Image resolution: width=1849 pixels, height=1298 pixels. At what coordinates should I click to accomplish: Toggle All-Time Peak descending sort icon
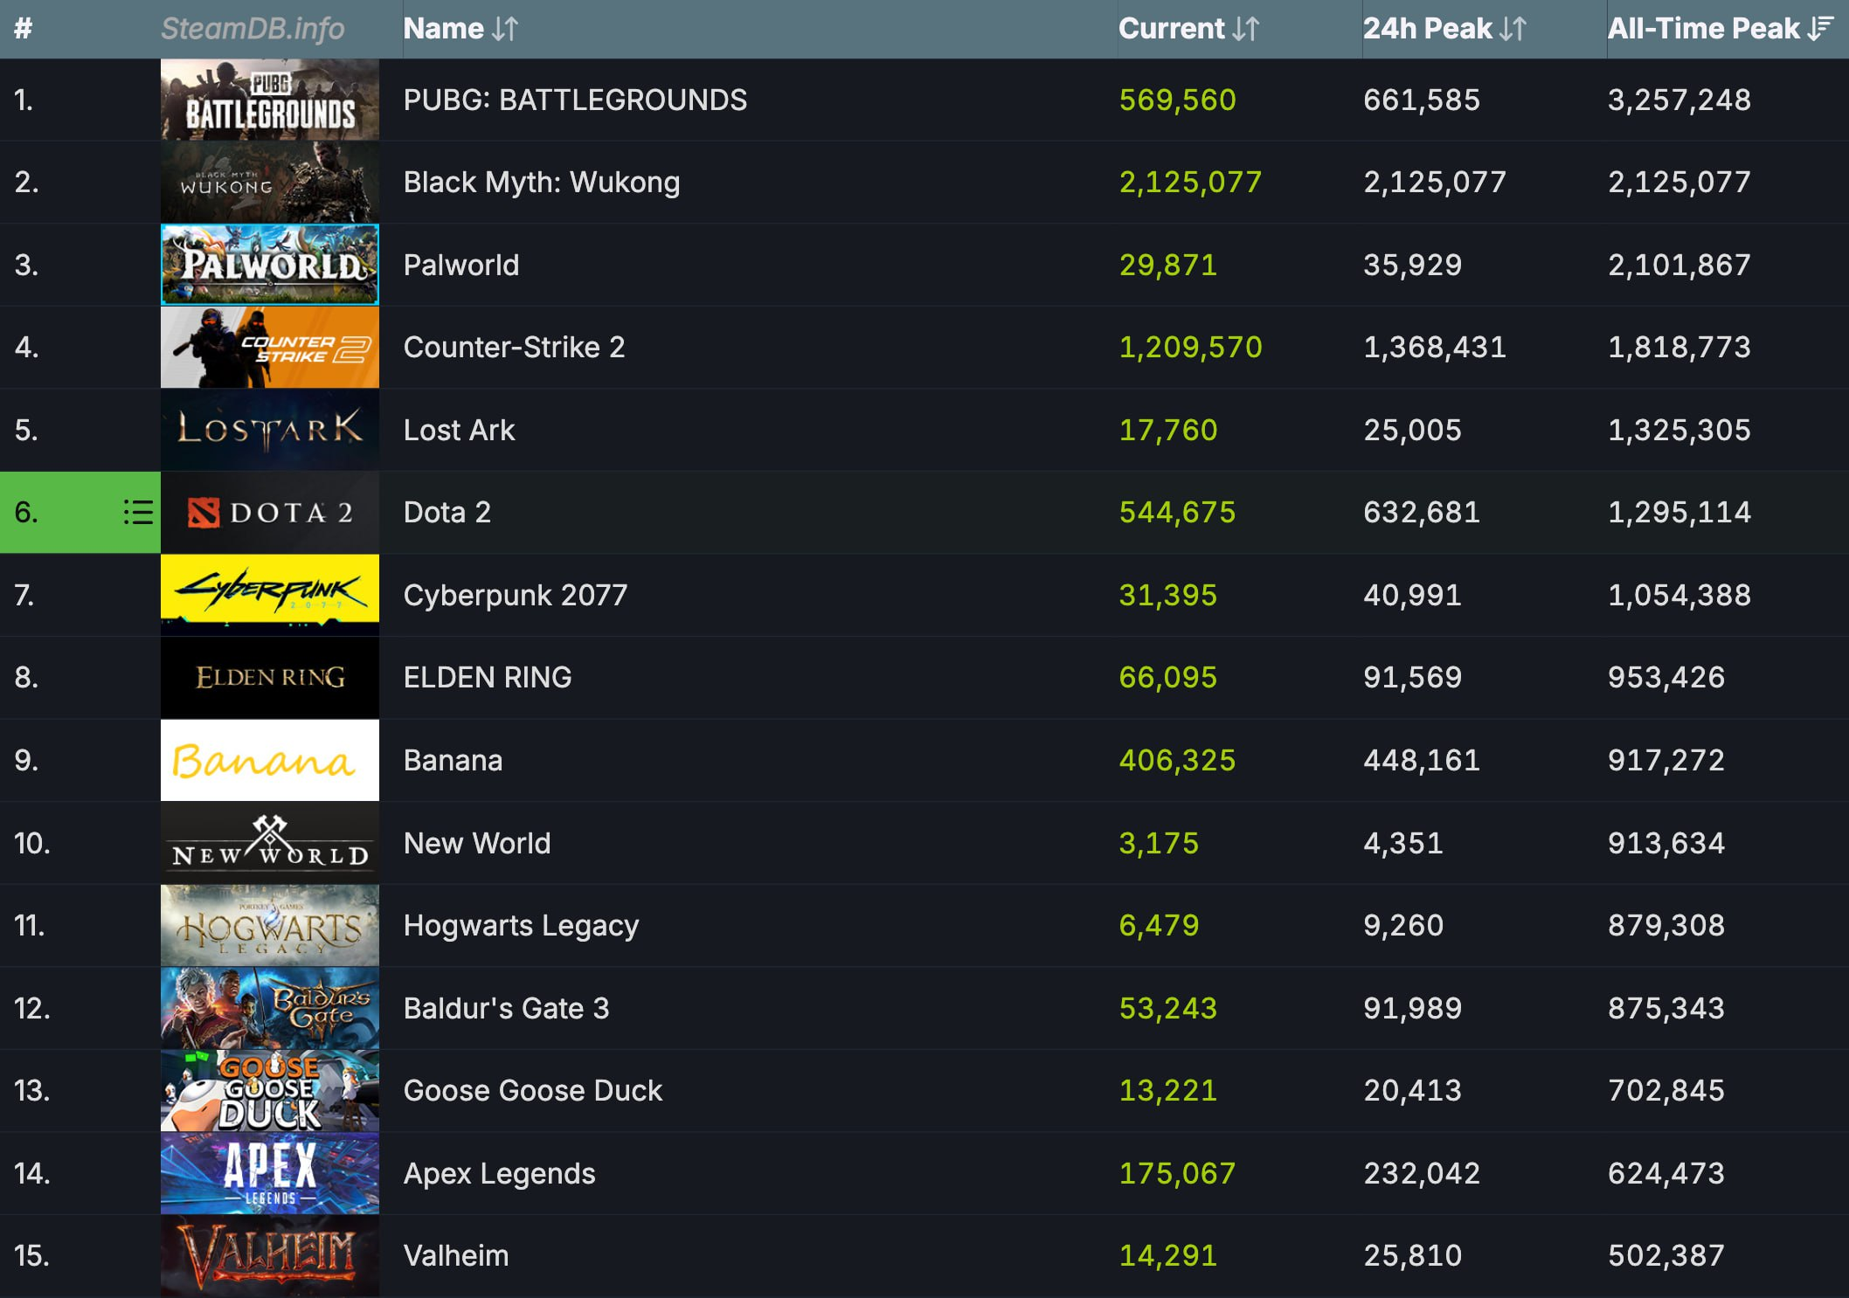tap(1820, 29)
